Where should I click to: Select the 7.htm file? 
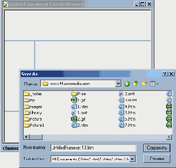coord(127,125)
